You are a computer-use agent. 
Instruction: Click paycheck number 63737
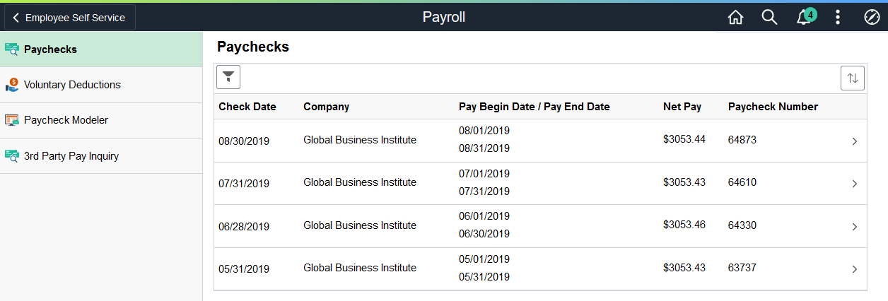pyautogui.click(x=742, y=268)
